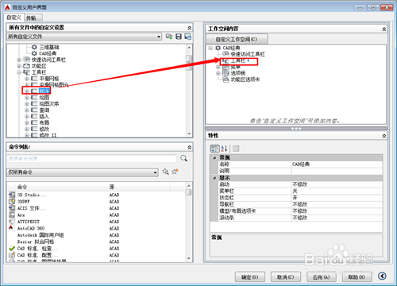
Task: Click the command list search field
Action: point(91,158)
